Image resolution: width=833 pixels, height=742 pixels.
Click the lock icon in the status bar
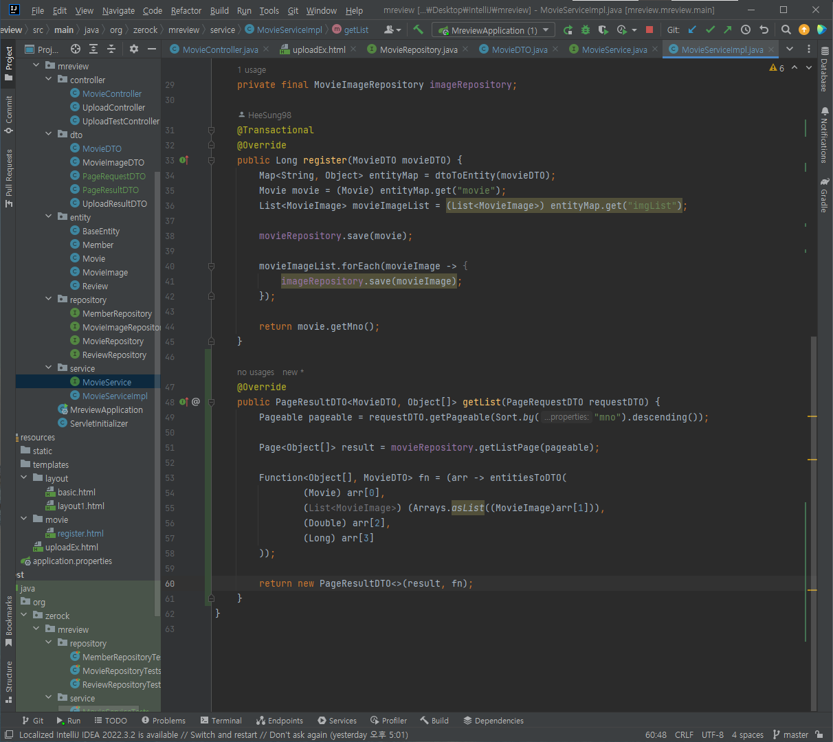point(819,734)
